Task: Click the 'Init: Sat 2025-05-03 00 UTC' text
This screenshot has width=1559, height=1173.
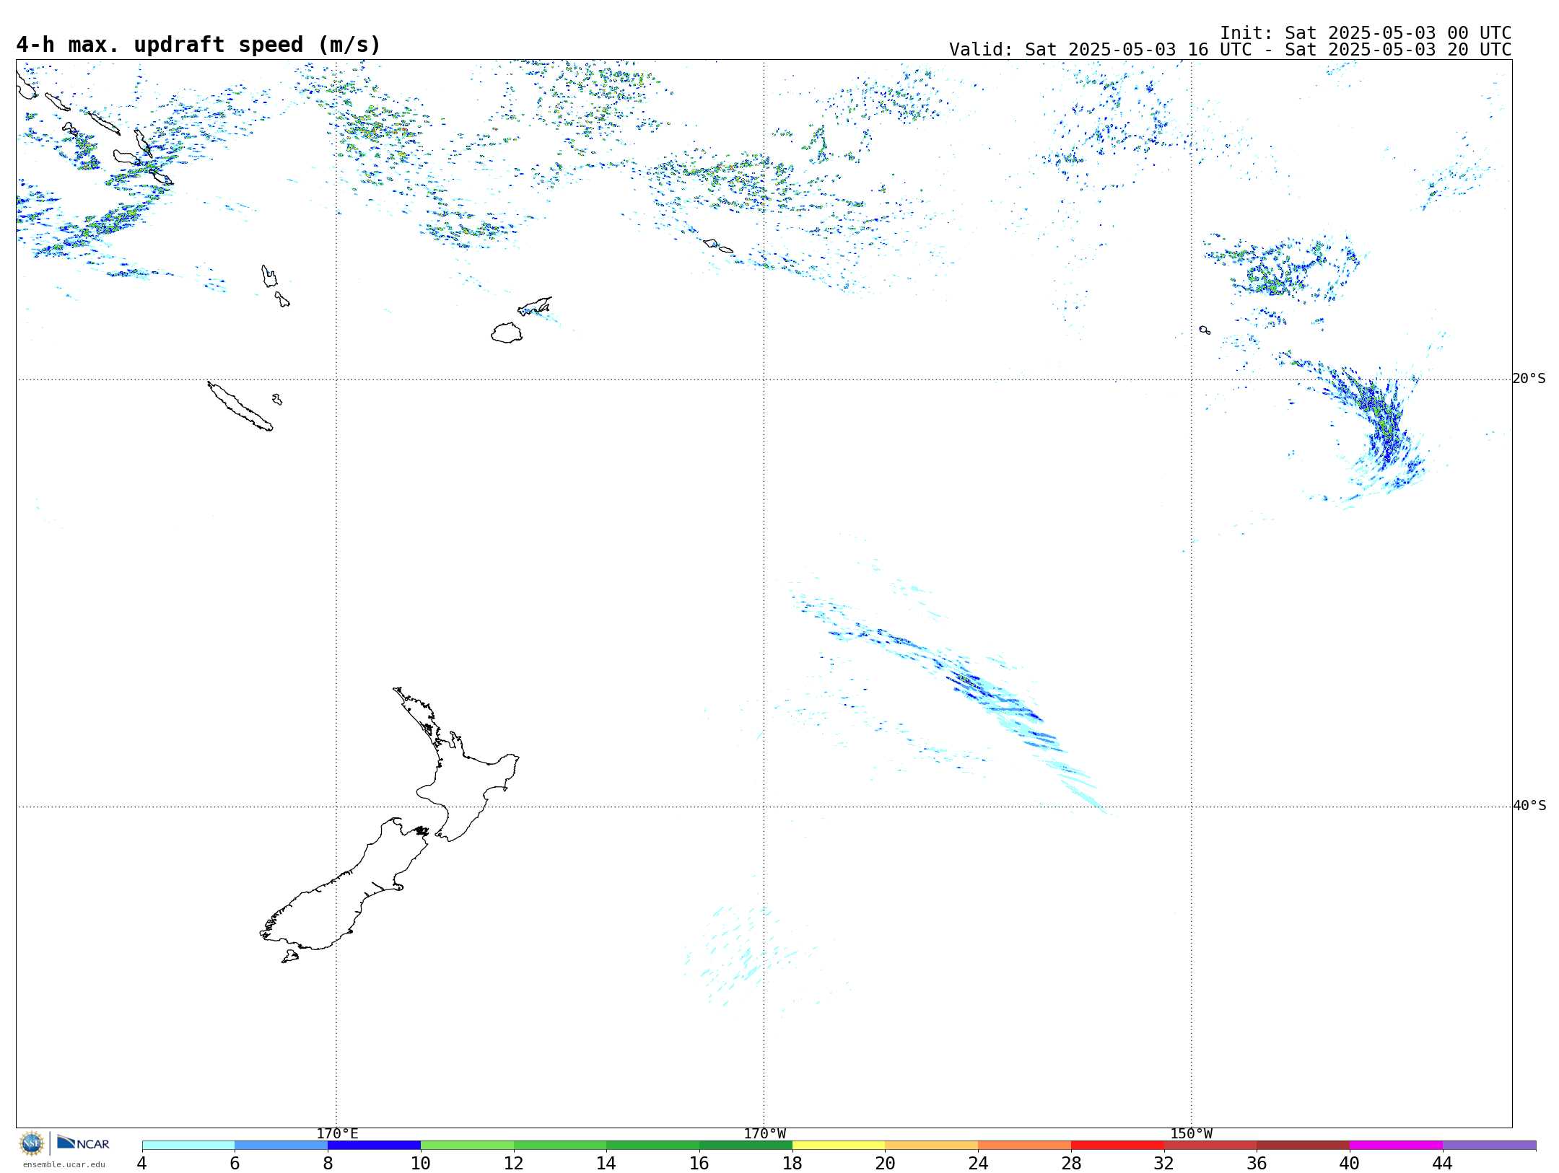Action: [1366, 33]
